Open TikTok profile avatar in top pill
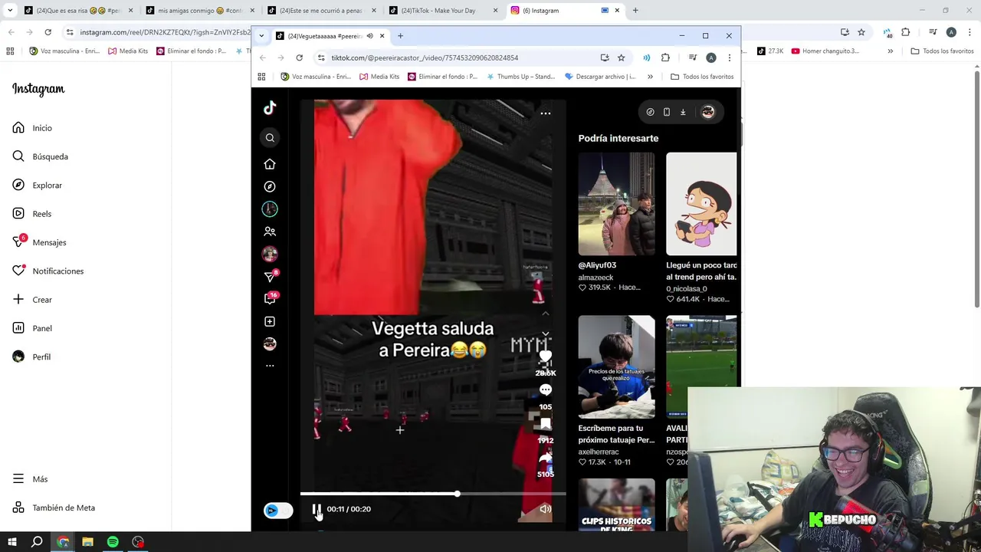This screenshot has height=552, width=981. (707, 112)
